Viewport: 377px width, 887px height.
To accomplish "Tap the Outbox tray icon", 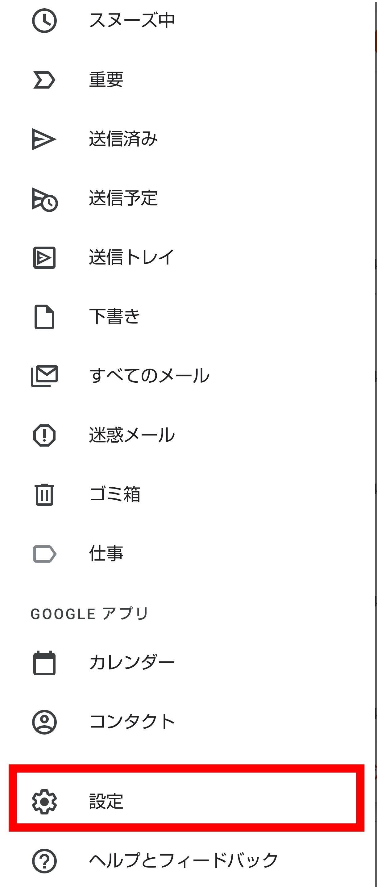I will coord(44,258).
